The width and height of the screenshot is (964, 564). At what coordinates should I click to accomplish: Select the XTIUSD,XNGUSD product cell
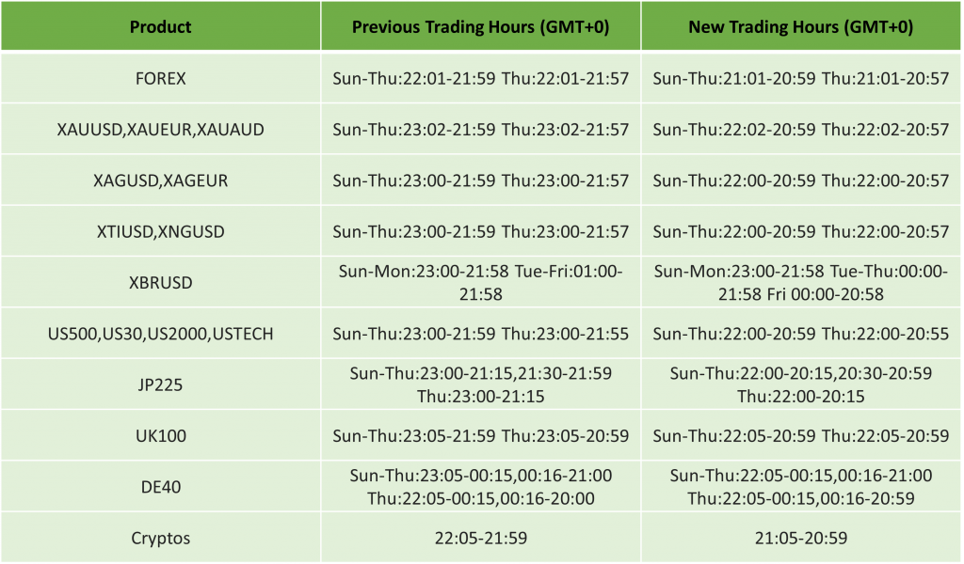click(x=160, y=231)
